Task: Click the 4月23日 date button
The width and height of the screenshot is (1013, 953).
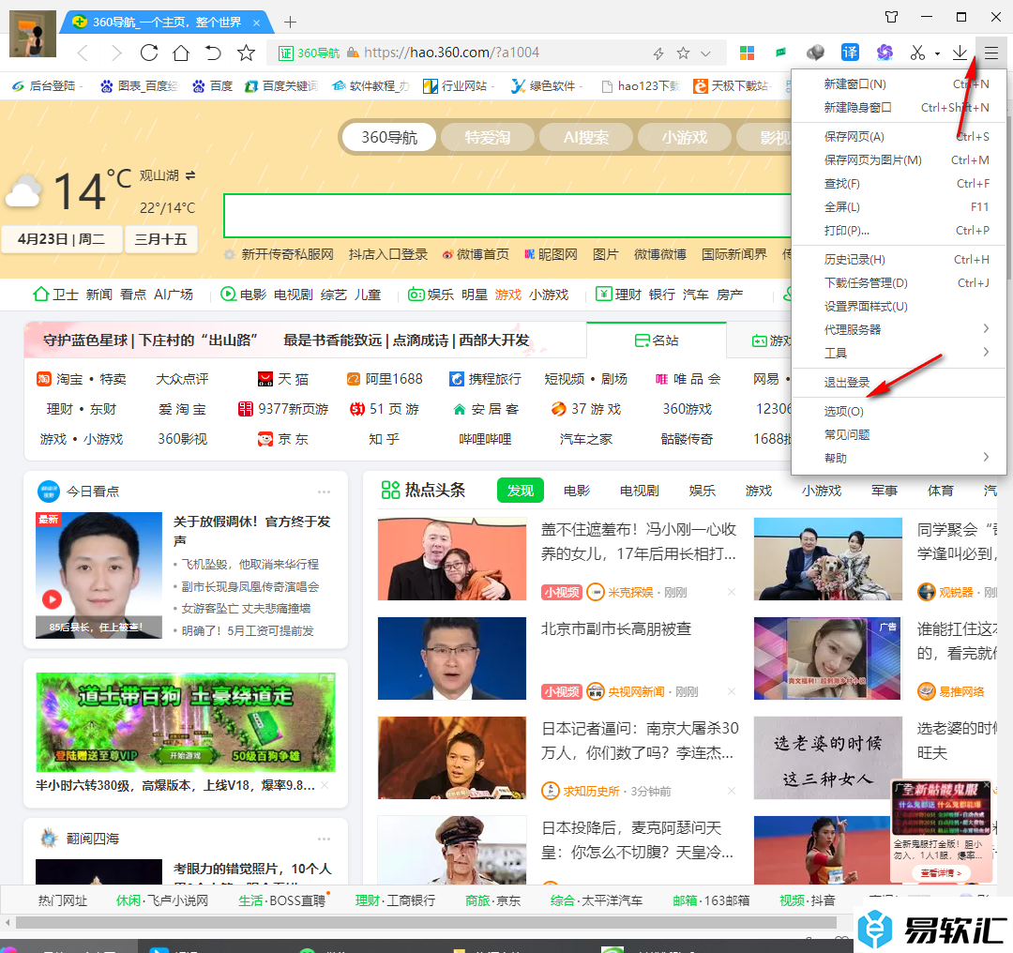Action: point(61,239)
